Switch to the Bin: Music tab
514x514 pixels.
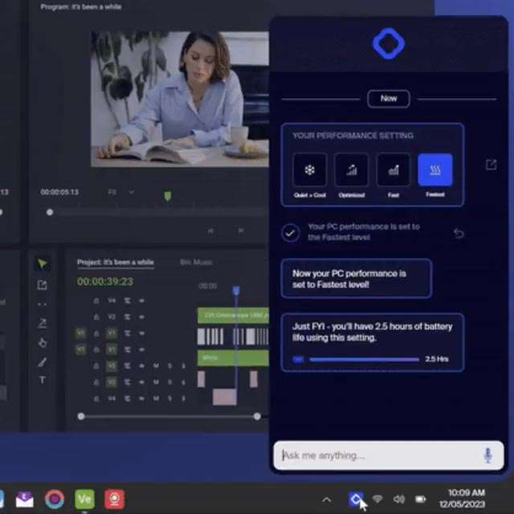coord(196,263)
